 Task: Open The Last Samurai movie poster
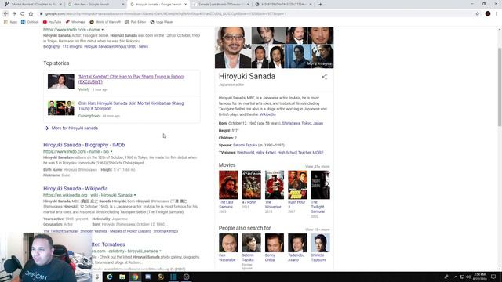[x=228, y=185]
